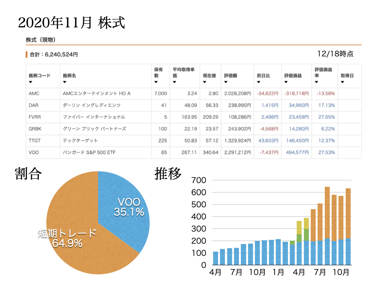Select グリーン ブリック パートナーズ name
389x291 pixels.
(x=94, y=129)
